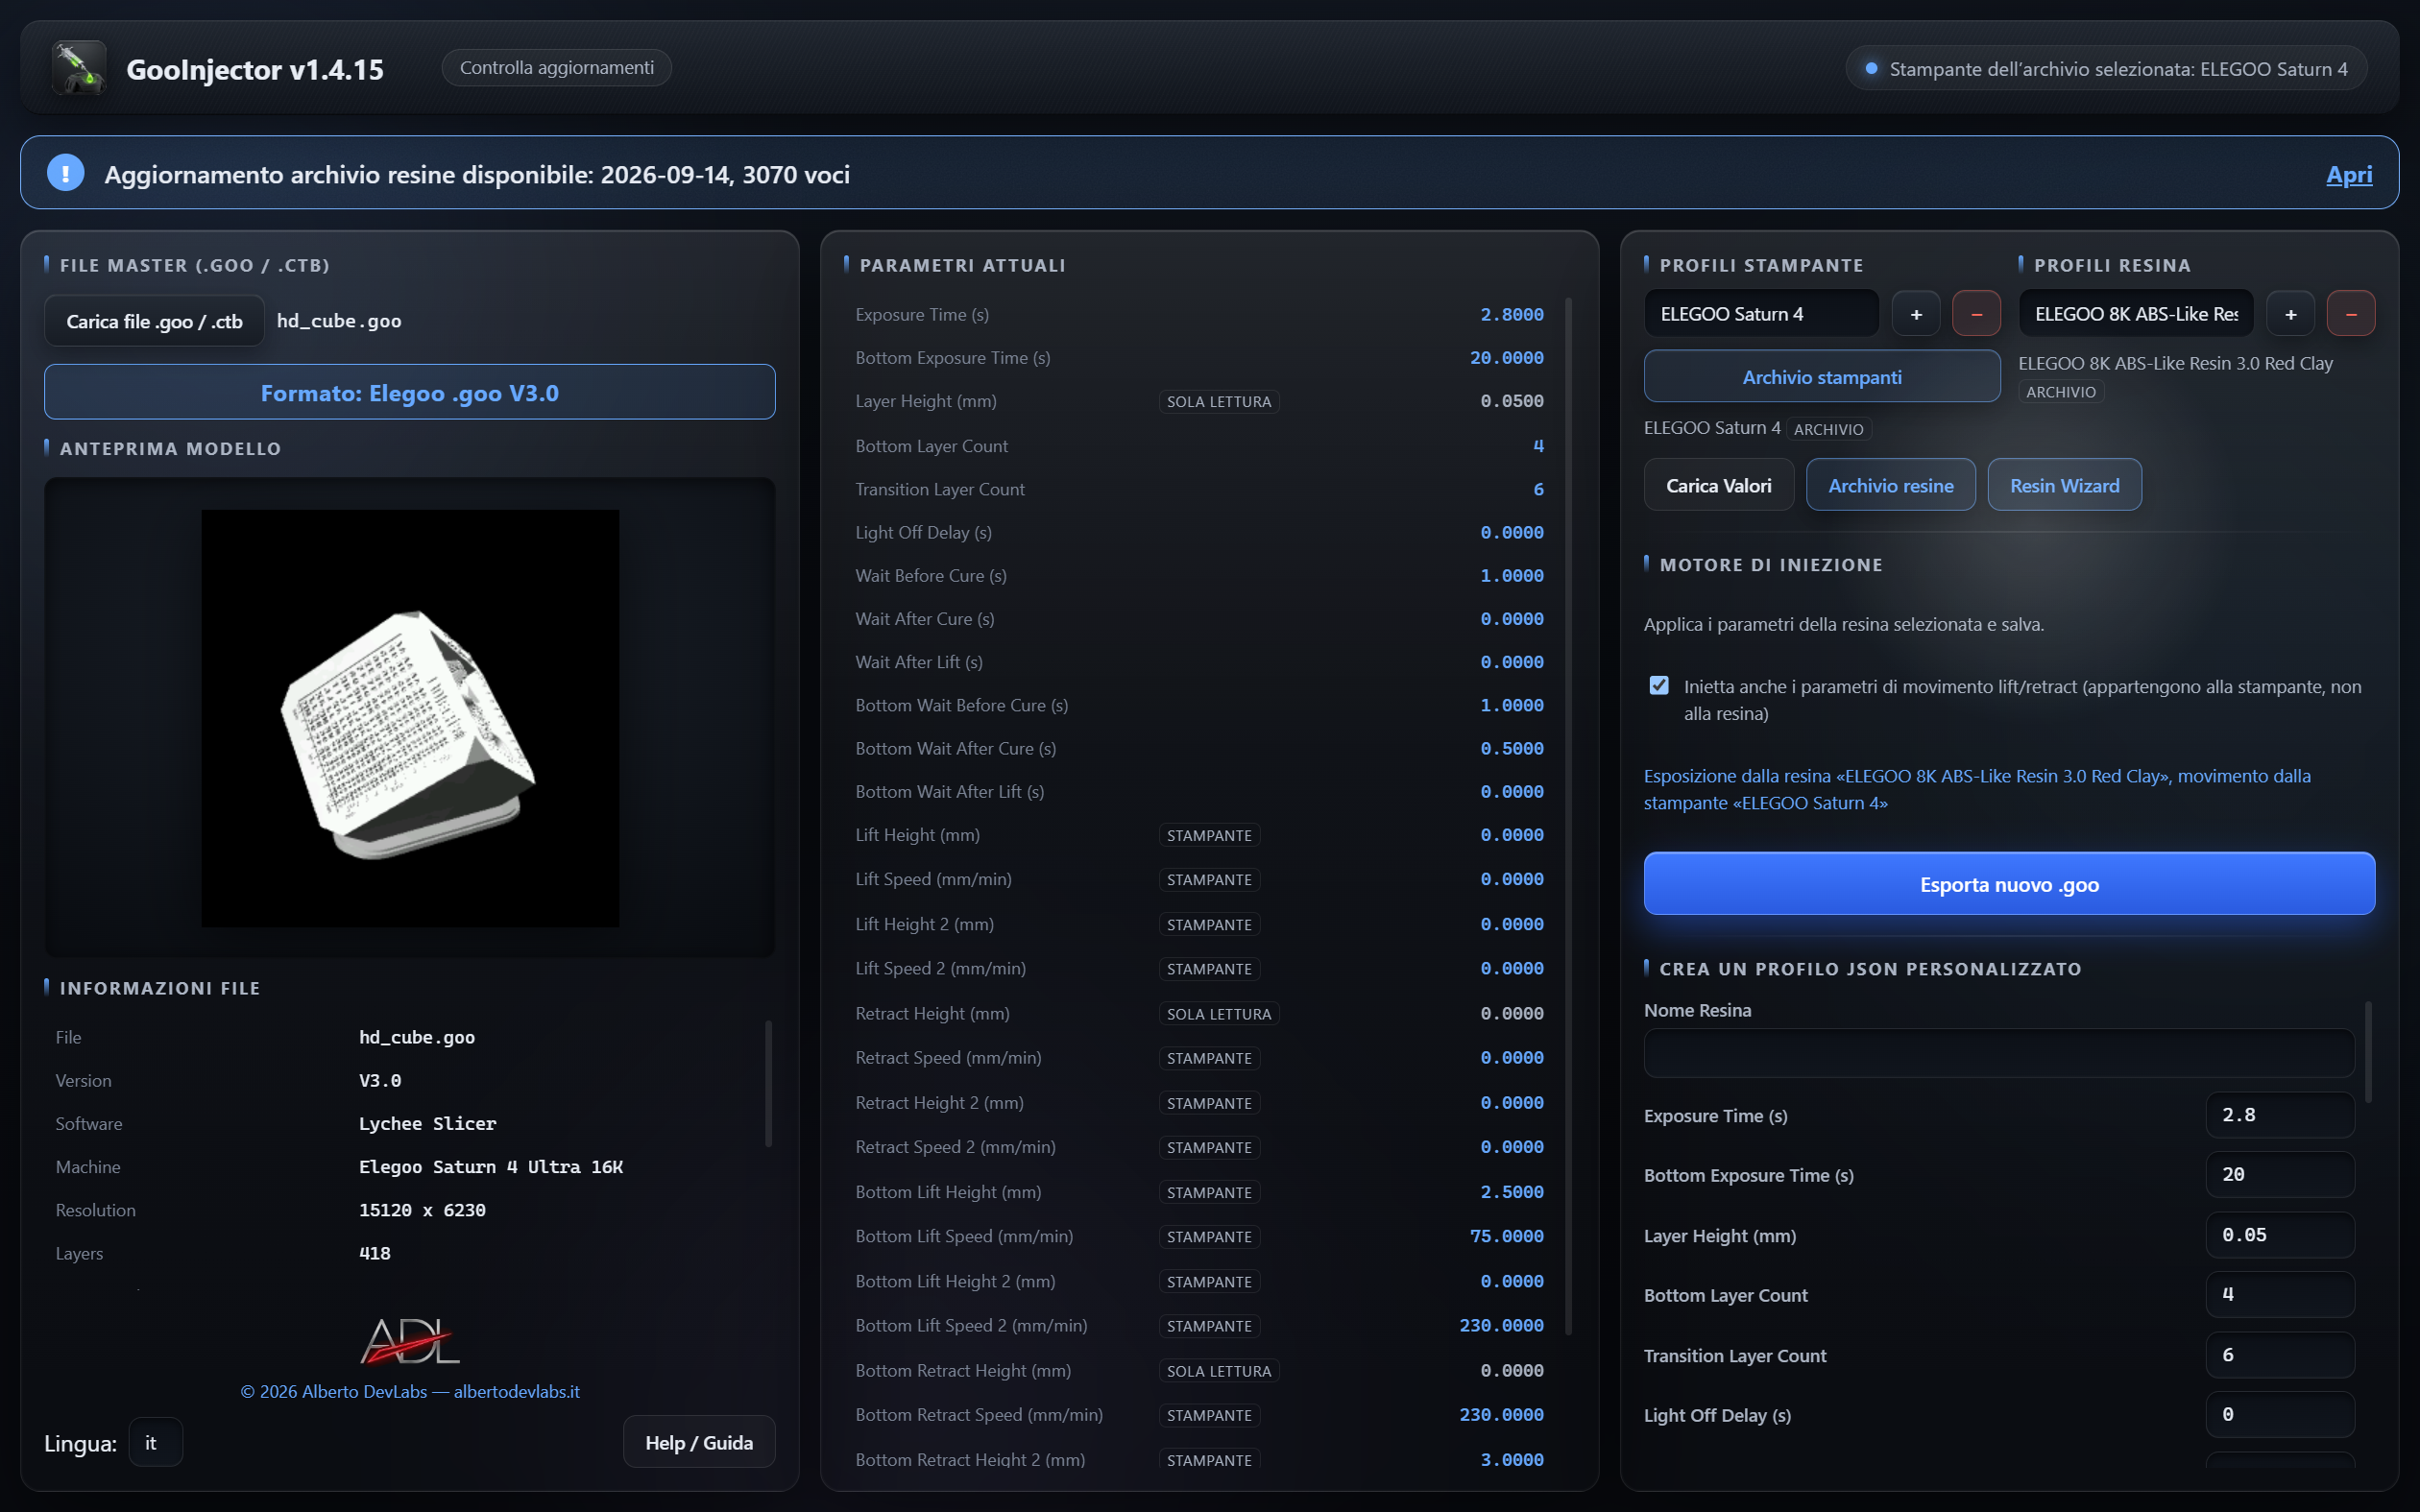Add a new resin profile with plus
The width and height of the screenshot is (2420, 1512).
pos(2290,314)
